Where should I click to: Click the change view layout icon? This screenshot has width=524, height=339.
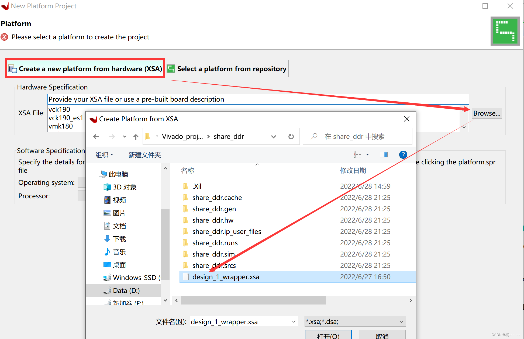pyautogui.click(x=358, y=155)
